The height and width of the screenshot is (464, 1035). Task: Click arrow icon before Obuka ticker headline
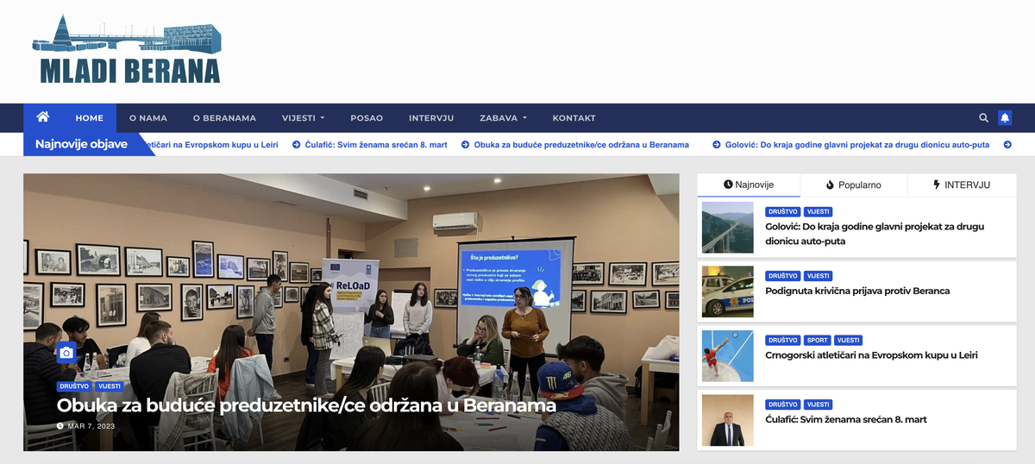click(465, 145)
